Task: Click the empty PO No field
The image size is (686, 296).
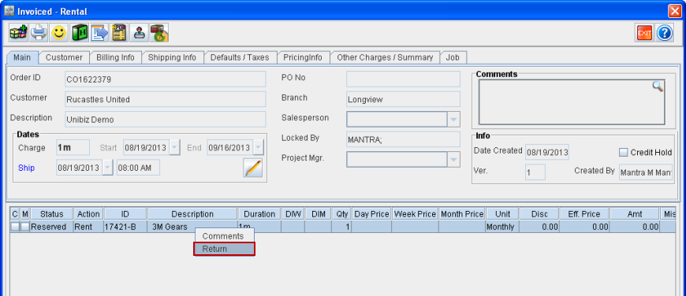Action: 403,79
